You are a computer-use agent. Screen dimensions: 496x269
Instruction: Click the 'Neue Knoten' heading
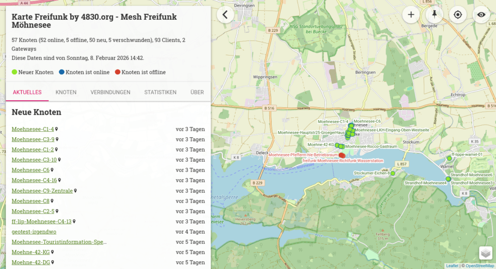click(36, 112)
